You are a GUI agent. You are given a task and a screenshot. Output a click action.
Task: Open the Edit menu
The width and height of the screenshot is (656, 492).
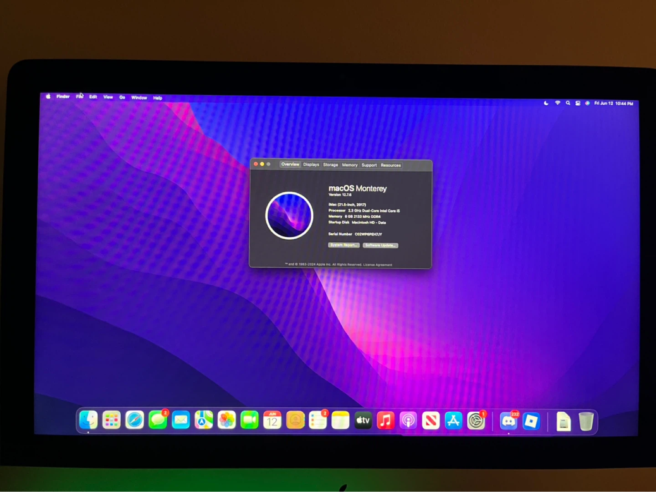click(x=93, y=97)
